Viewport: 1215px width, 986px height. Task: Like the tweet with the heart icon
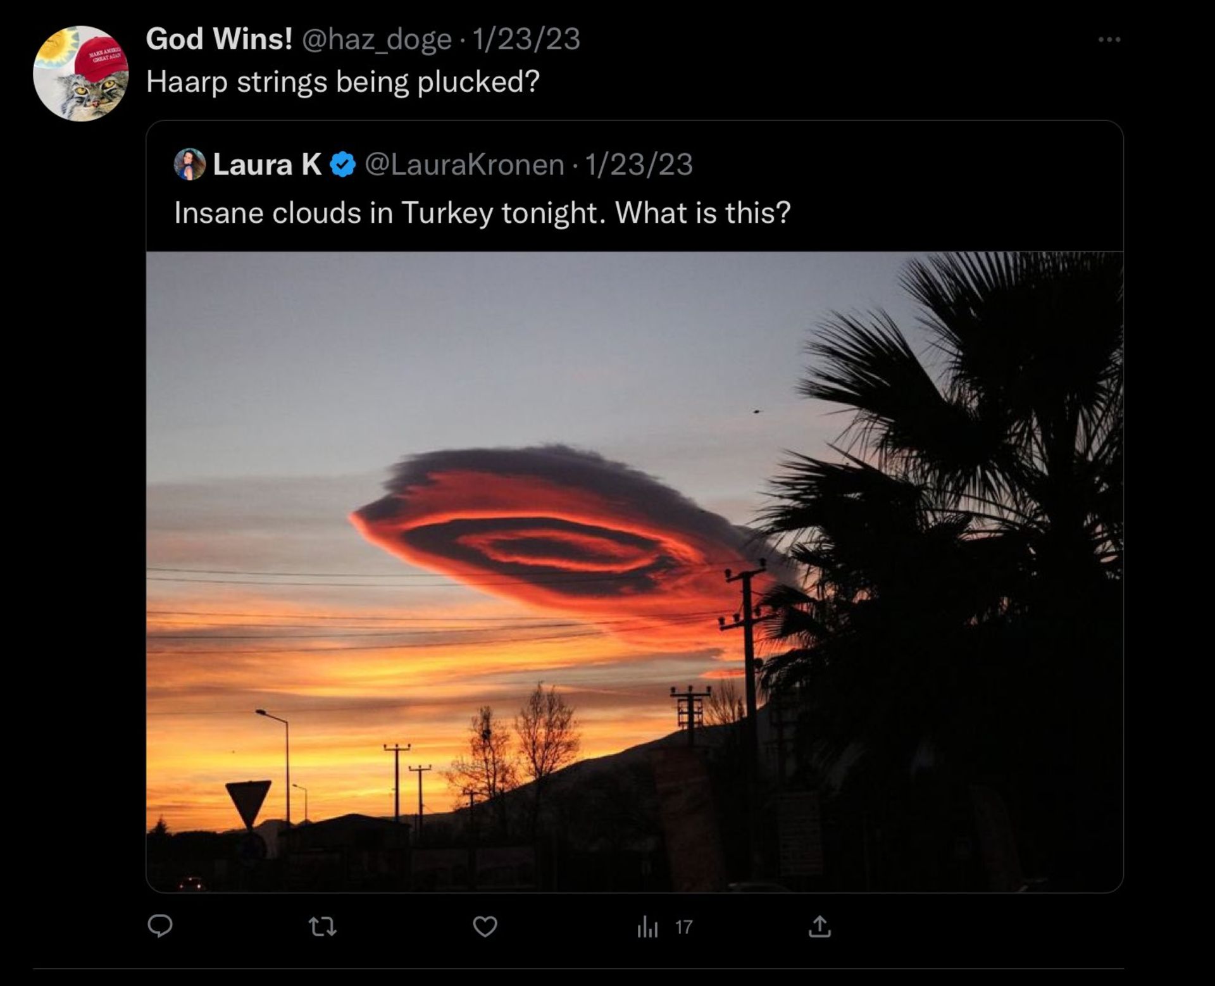point(485,927)
